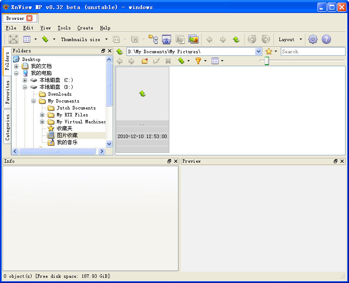Click the fullscreen icon in main toolbar
The image size is (349, 283).
tap(13, 39)
